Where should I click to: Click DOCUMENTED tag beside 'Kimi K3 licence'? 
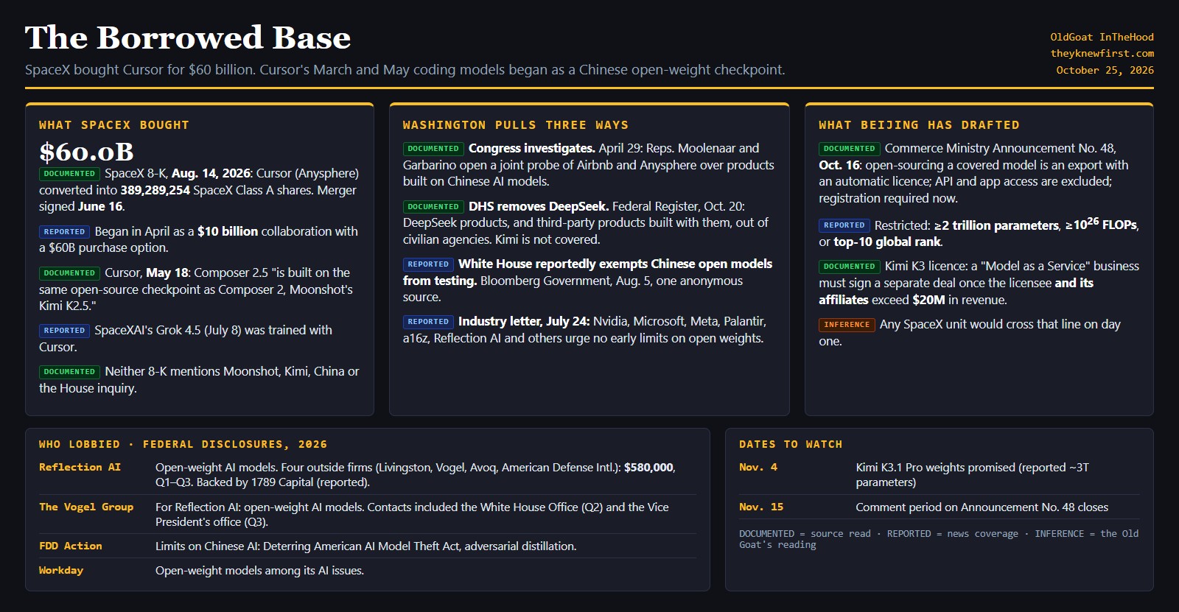pyautogui.click(x=849, y=267)
